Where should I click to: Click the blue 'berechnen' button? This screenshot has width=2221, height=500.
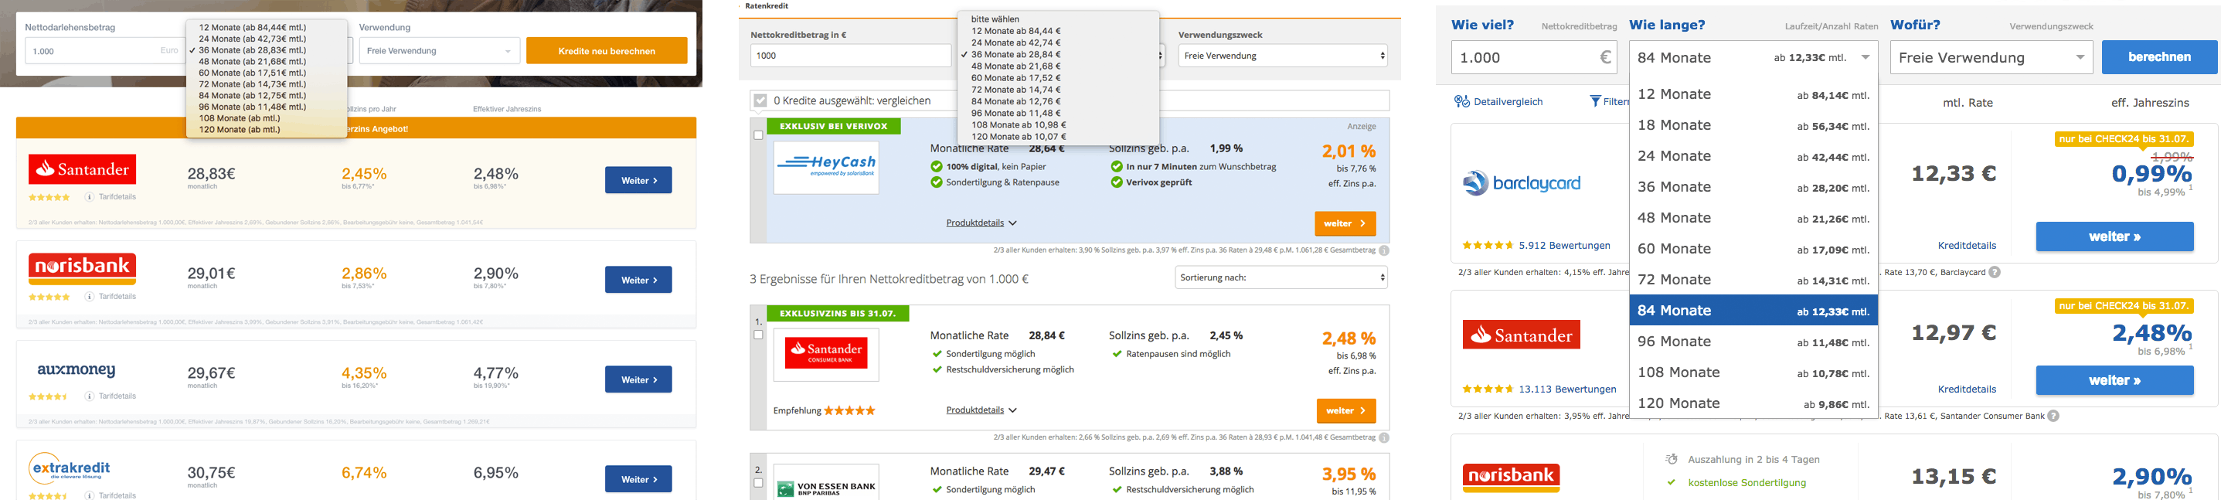pyautogui.click(x=2159, y=58)
